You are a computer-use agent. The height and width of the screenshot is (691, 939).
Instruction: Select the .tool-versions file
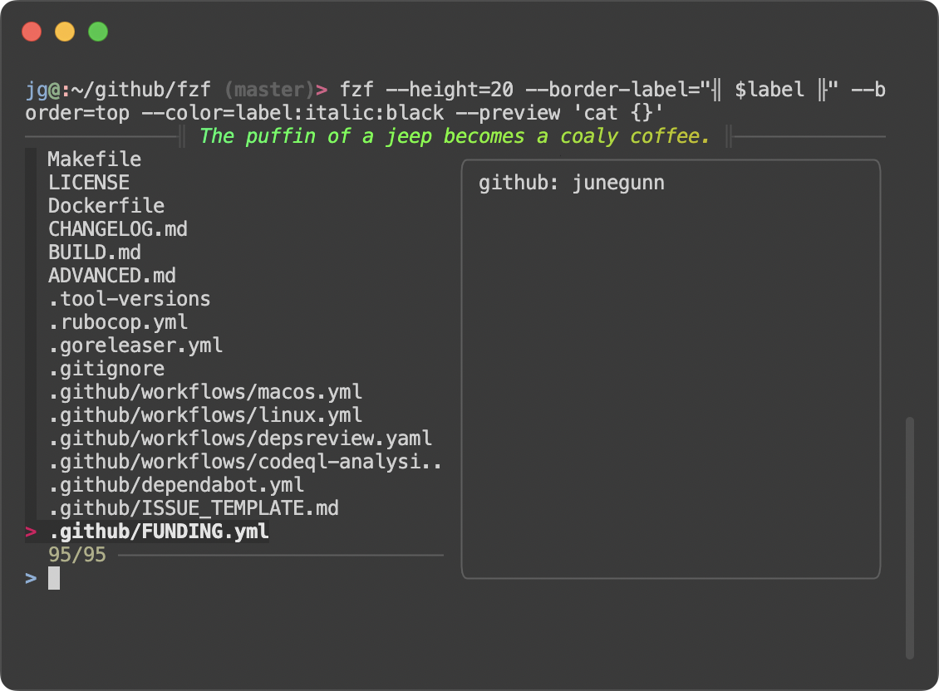(129, 298)
